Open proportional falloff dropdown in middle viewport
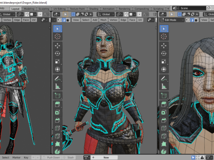The image size is (214, 160). click(x=145, y=14)
